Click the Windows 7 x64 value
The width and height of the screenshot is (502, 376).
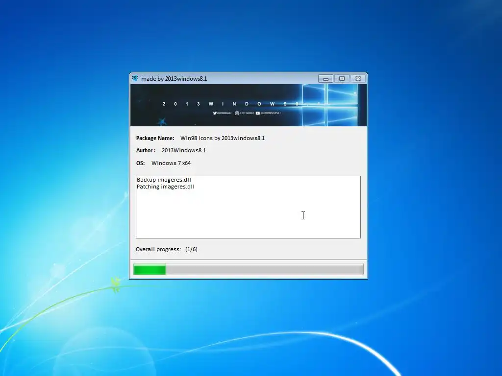click(171, 163)
